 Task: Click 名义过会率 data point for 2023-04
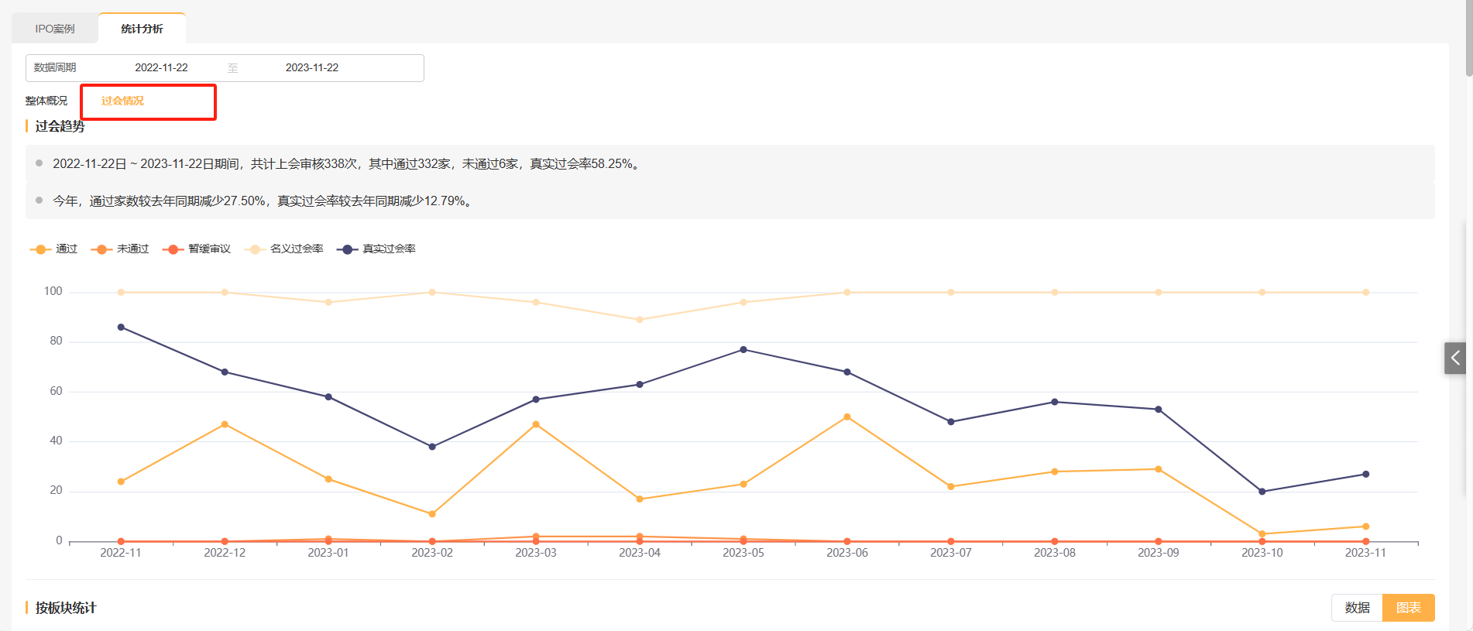pyautogui.click(x=640, y=320)
